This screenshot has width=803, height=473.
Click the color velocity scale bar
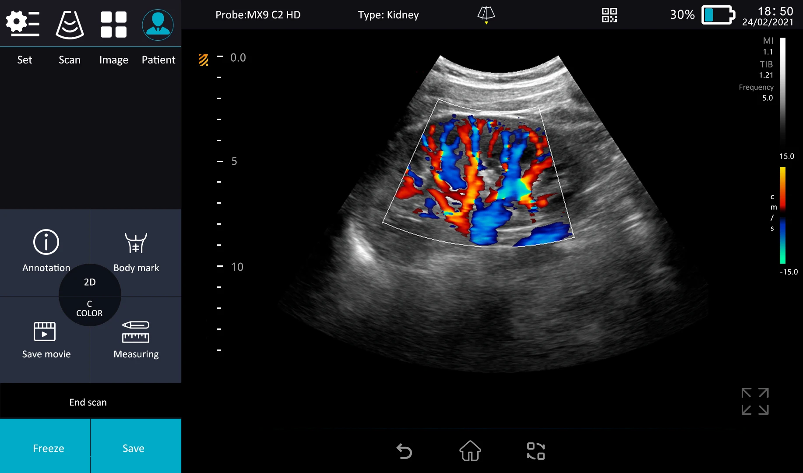(x=784, y=215)
